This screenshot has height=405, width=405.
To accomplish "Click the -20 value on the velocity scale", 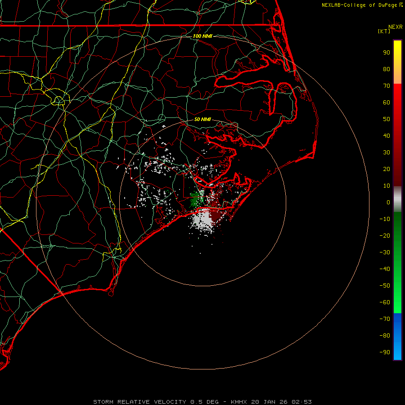I will coord(385,236).
